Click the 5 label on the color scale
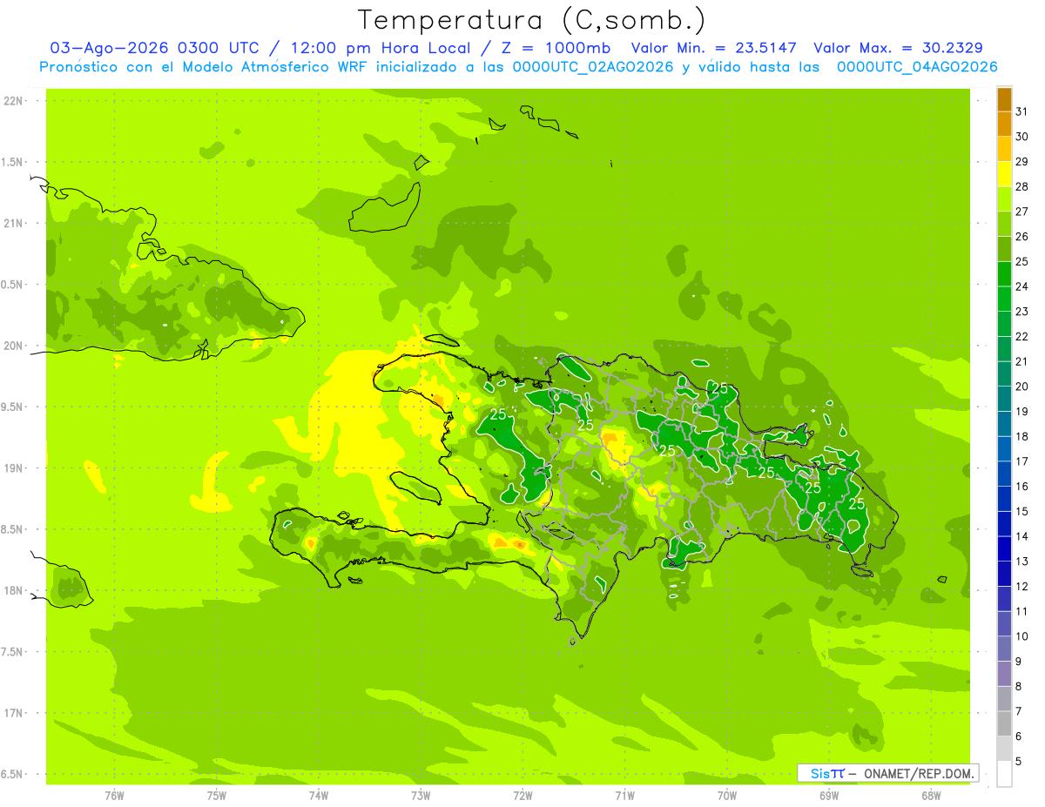Image resolution: width=1045 pixels, height=807 pixels. (1019, 762)
